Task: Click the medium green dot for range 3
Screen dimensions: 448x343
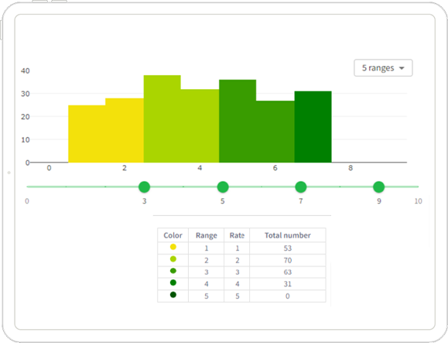Action: tap(173, 271)
